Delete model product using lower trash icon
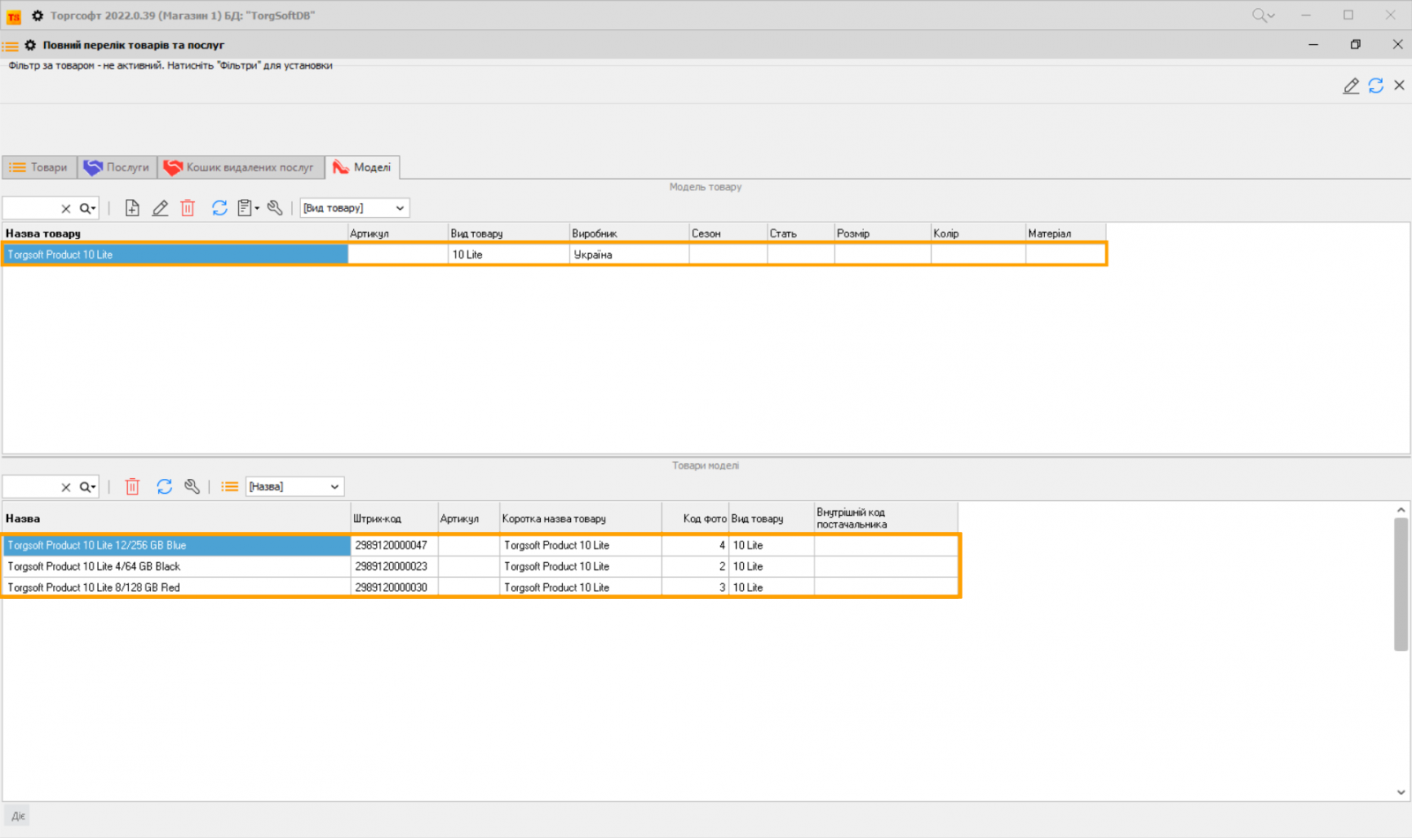Screen dimensions: 1412x838 (x=132, y=487)
